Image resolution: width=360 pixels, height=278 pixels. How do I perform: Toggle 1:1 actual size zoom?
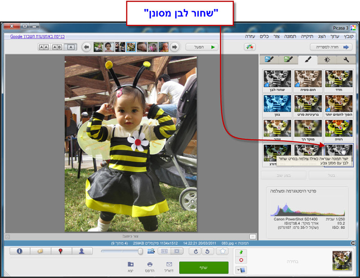[x=165, y=251]
